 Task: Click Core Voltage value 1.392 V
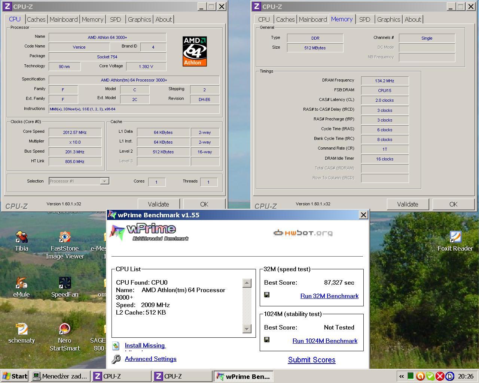pyautogui.click(x=146, y=67)
